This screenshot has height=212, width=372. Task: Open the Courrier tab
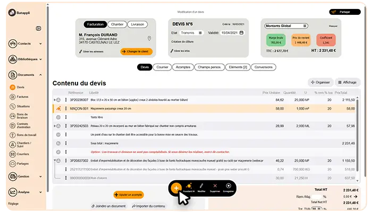(162, 67)
